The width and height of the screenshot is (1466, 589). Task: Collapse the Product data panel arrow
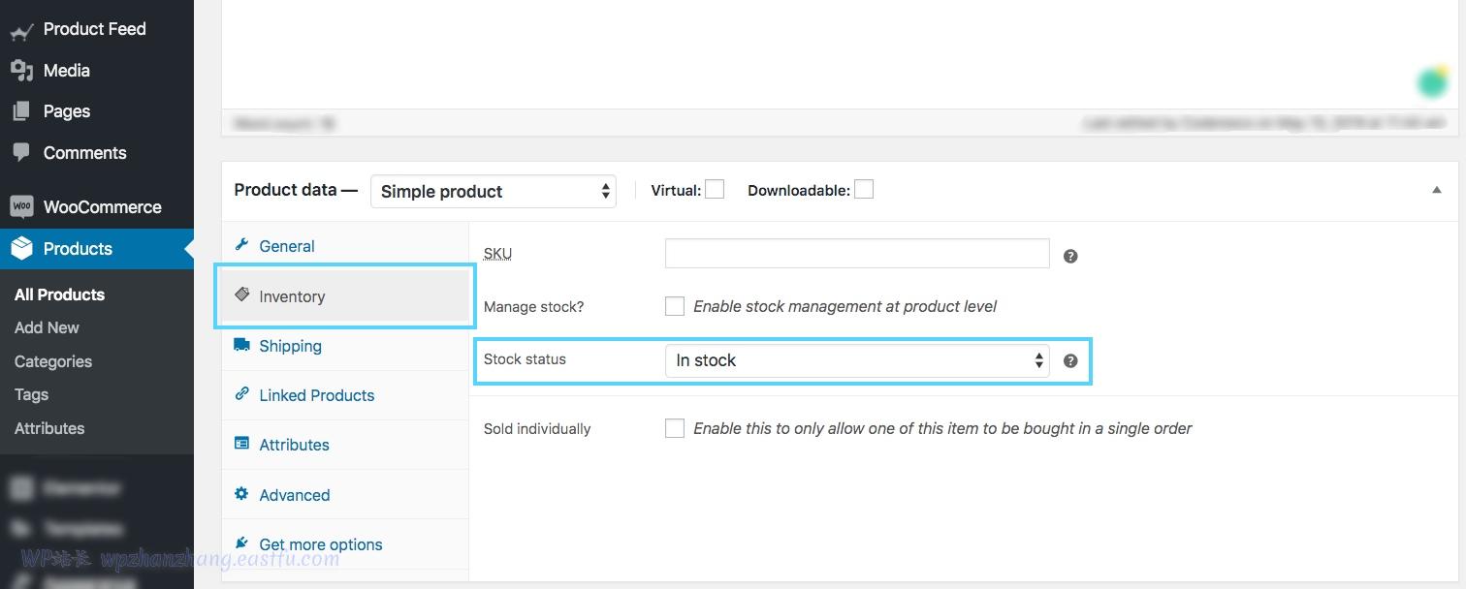pyautogui.click(x=1437, y=190)
